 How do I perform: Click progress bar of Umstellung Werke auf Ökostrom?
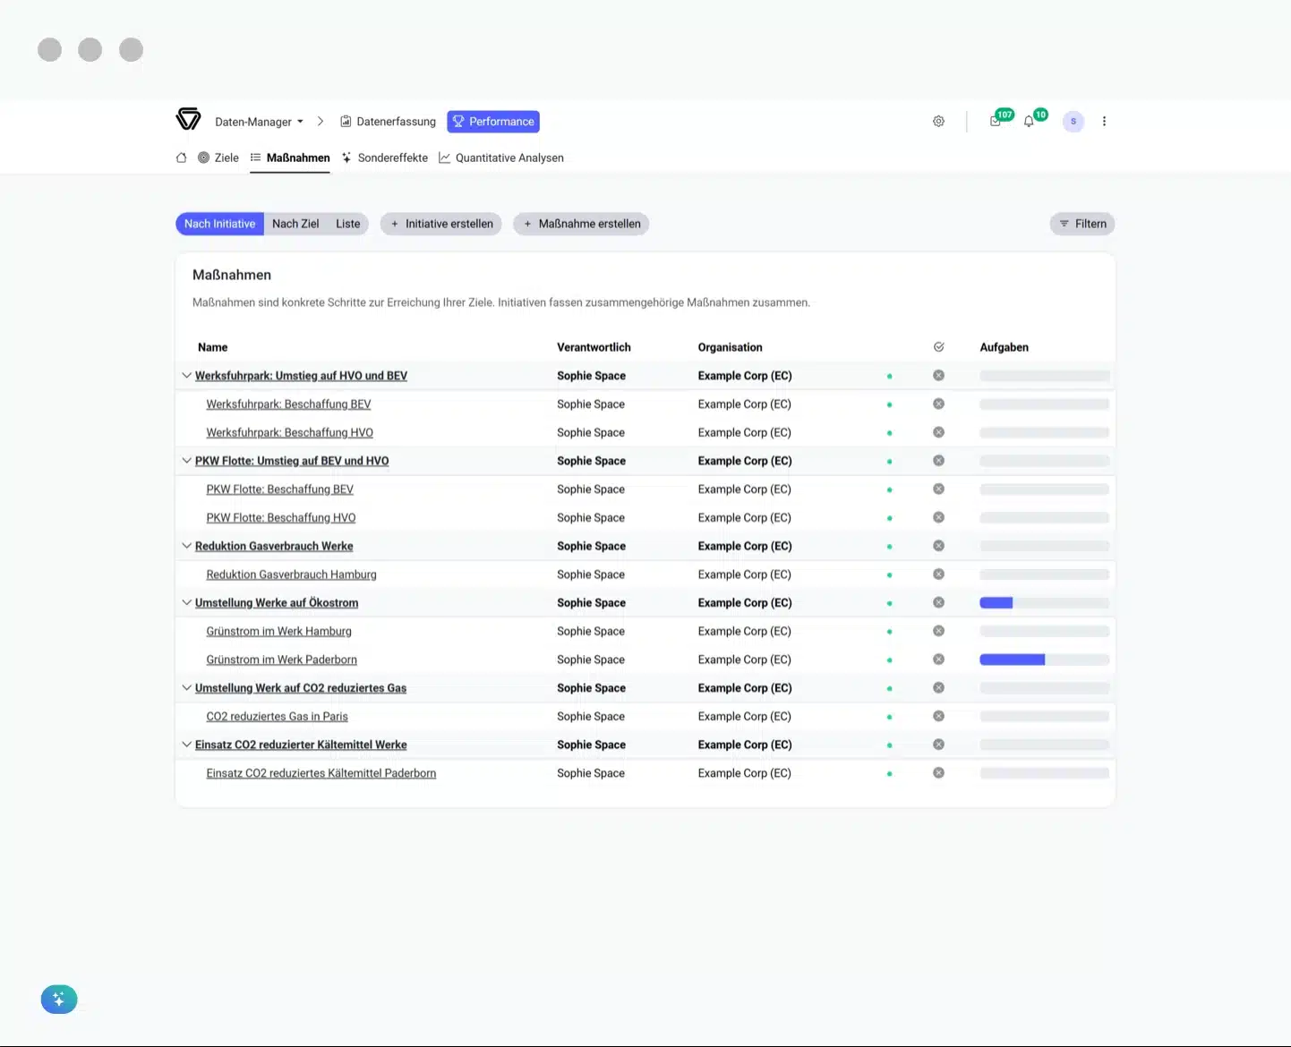point(1044,603)
